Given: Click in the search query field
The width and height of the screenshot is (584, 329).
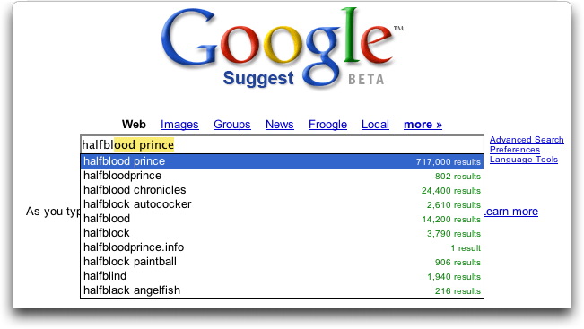Looking at the screenshot, I should click(x=282, y=144).
